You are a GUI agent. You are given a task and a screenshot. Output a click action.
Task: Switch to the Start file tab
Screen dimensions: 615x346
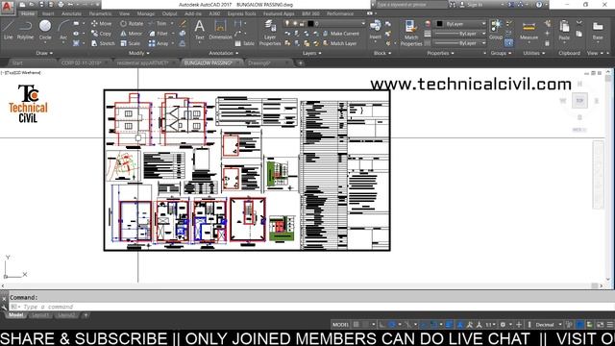pos(17,62)
